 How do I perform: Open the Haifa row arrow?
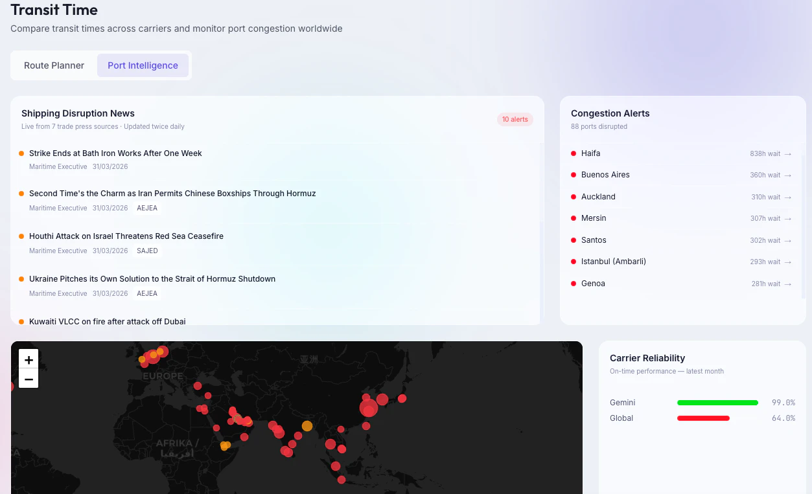(788, 154)
